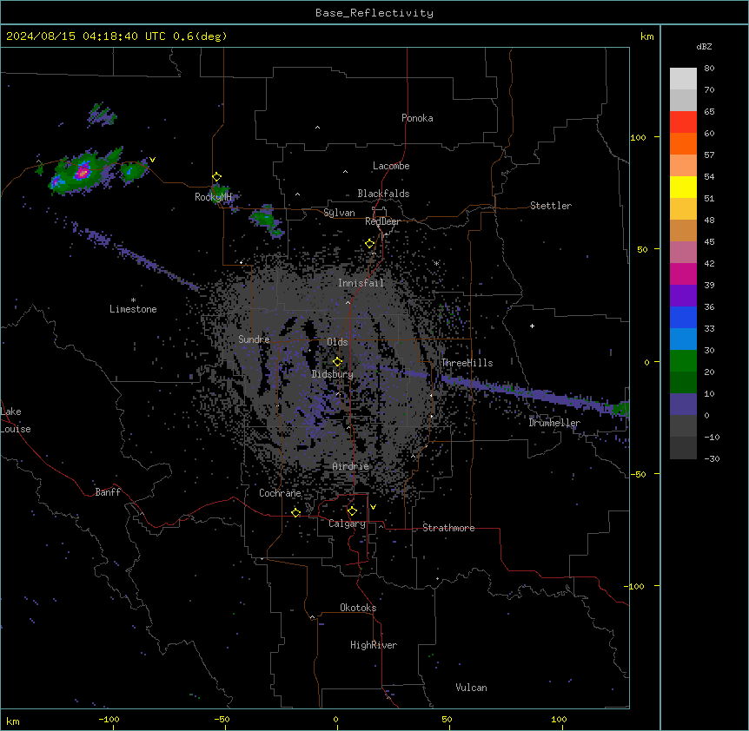Click the Base_Reflectivity title text
This screenshot has width=749, height=731.
(x=374, y=13)
